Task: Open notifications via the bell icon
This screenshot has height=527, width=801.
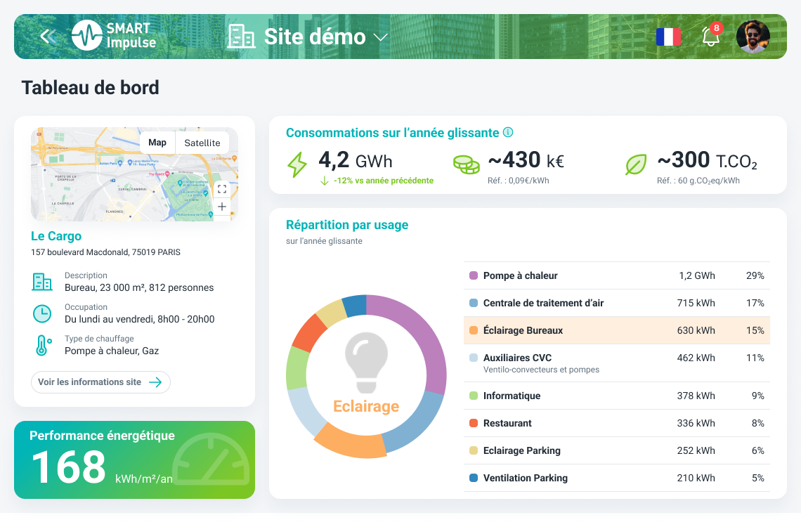Action: 710,37
